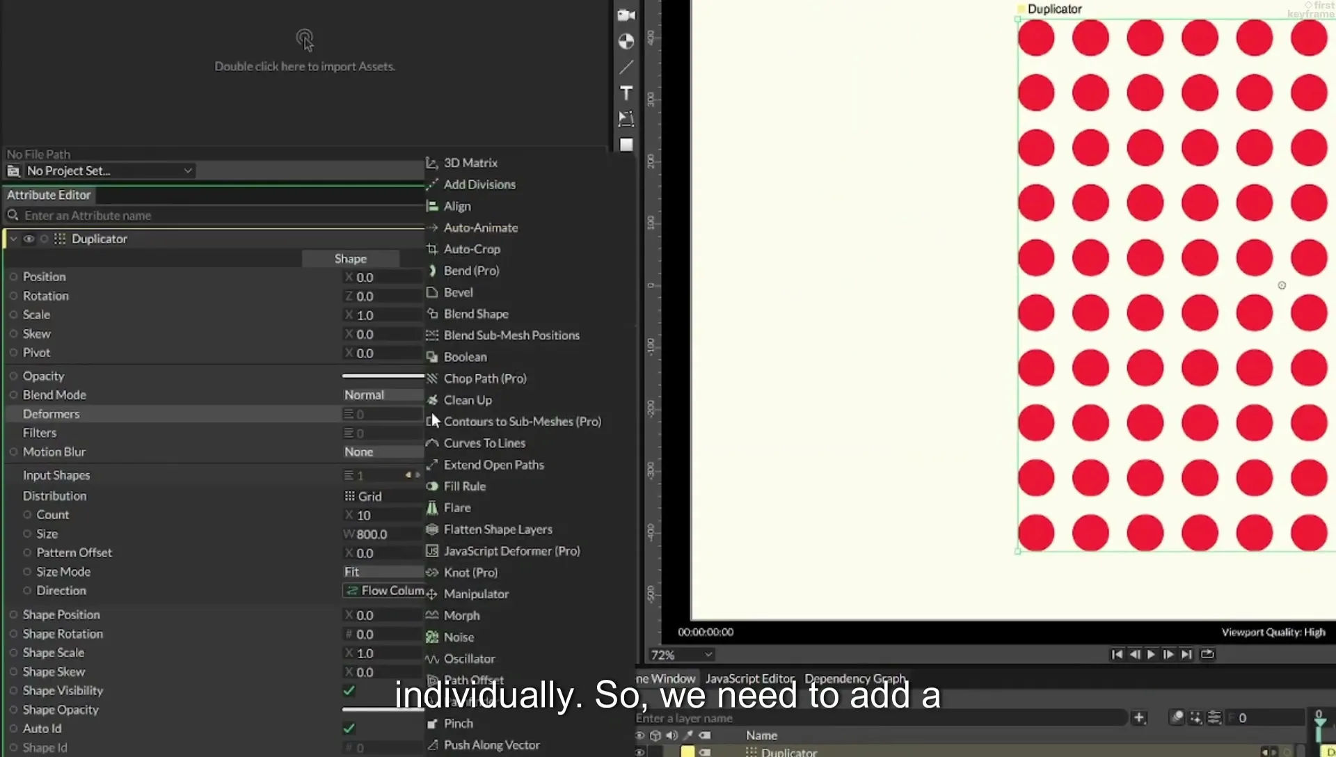Toggle Duplicator visibility eye in Attribute Editor
The image size is (1336, 757).
point(29,239)
